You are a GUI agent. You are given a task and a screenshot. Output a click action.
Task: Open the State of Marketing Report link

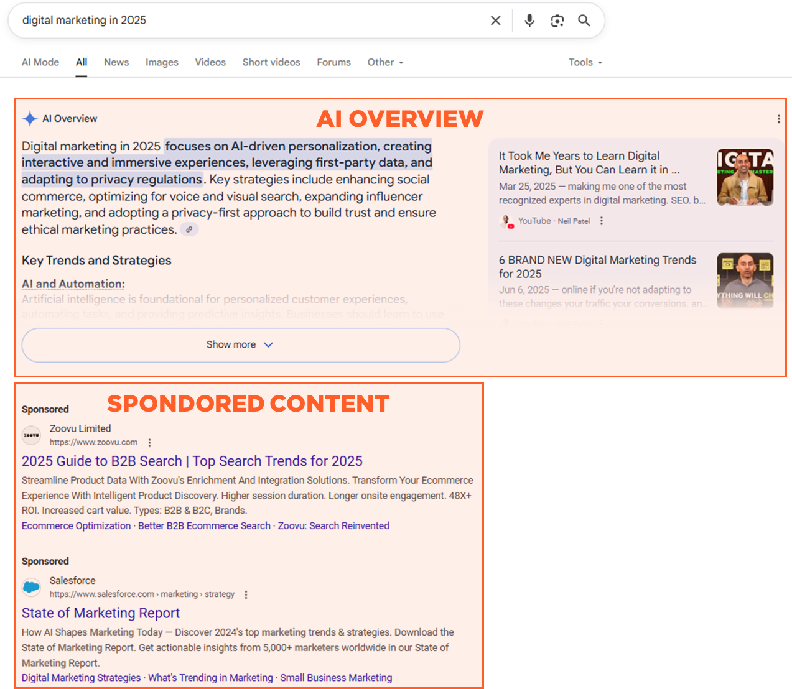(x=101, y=613)
